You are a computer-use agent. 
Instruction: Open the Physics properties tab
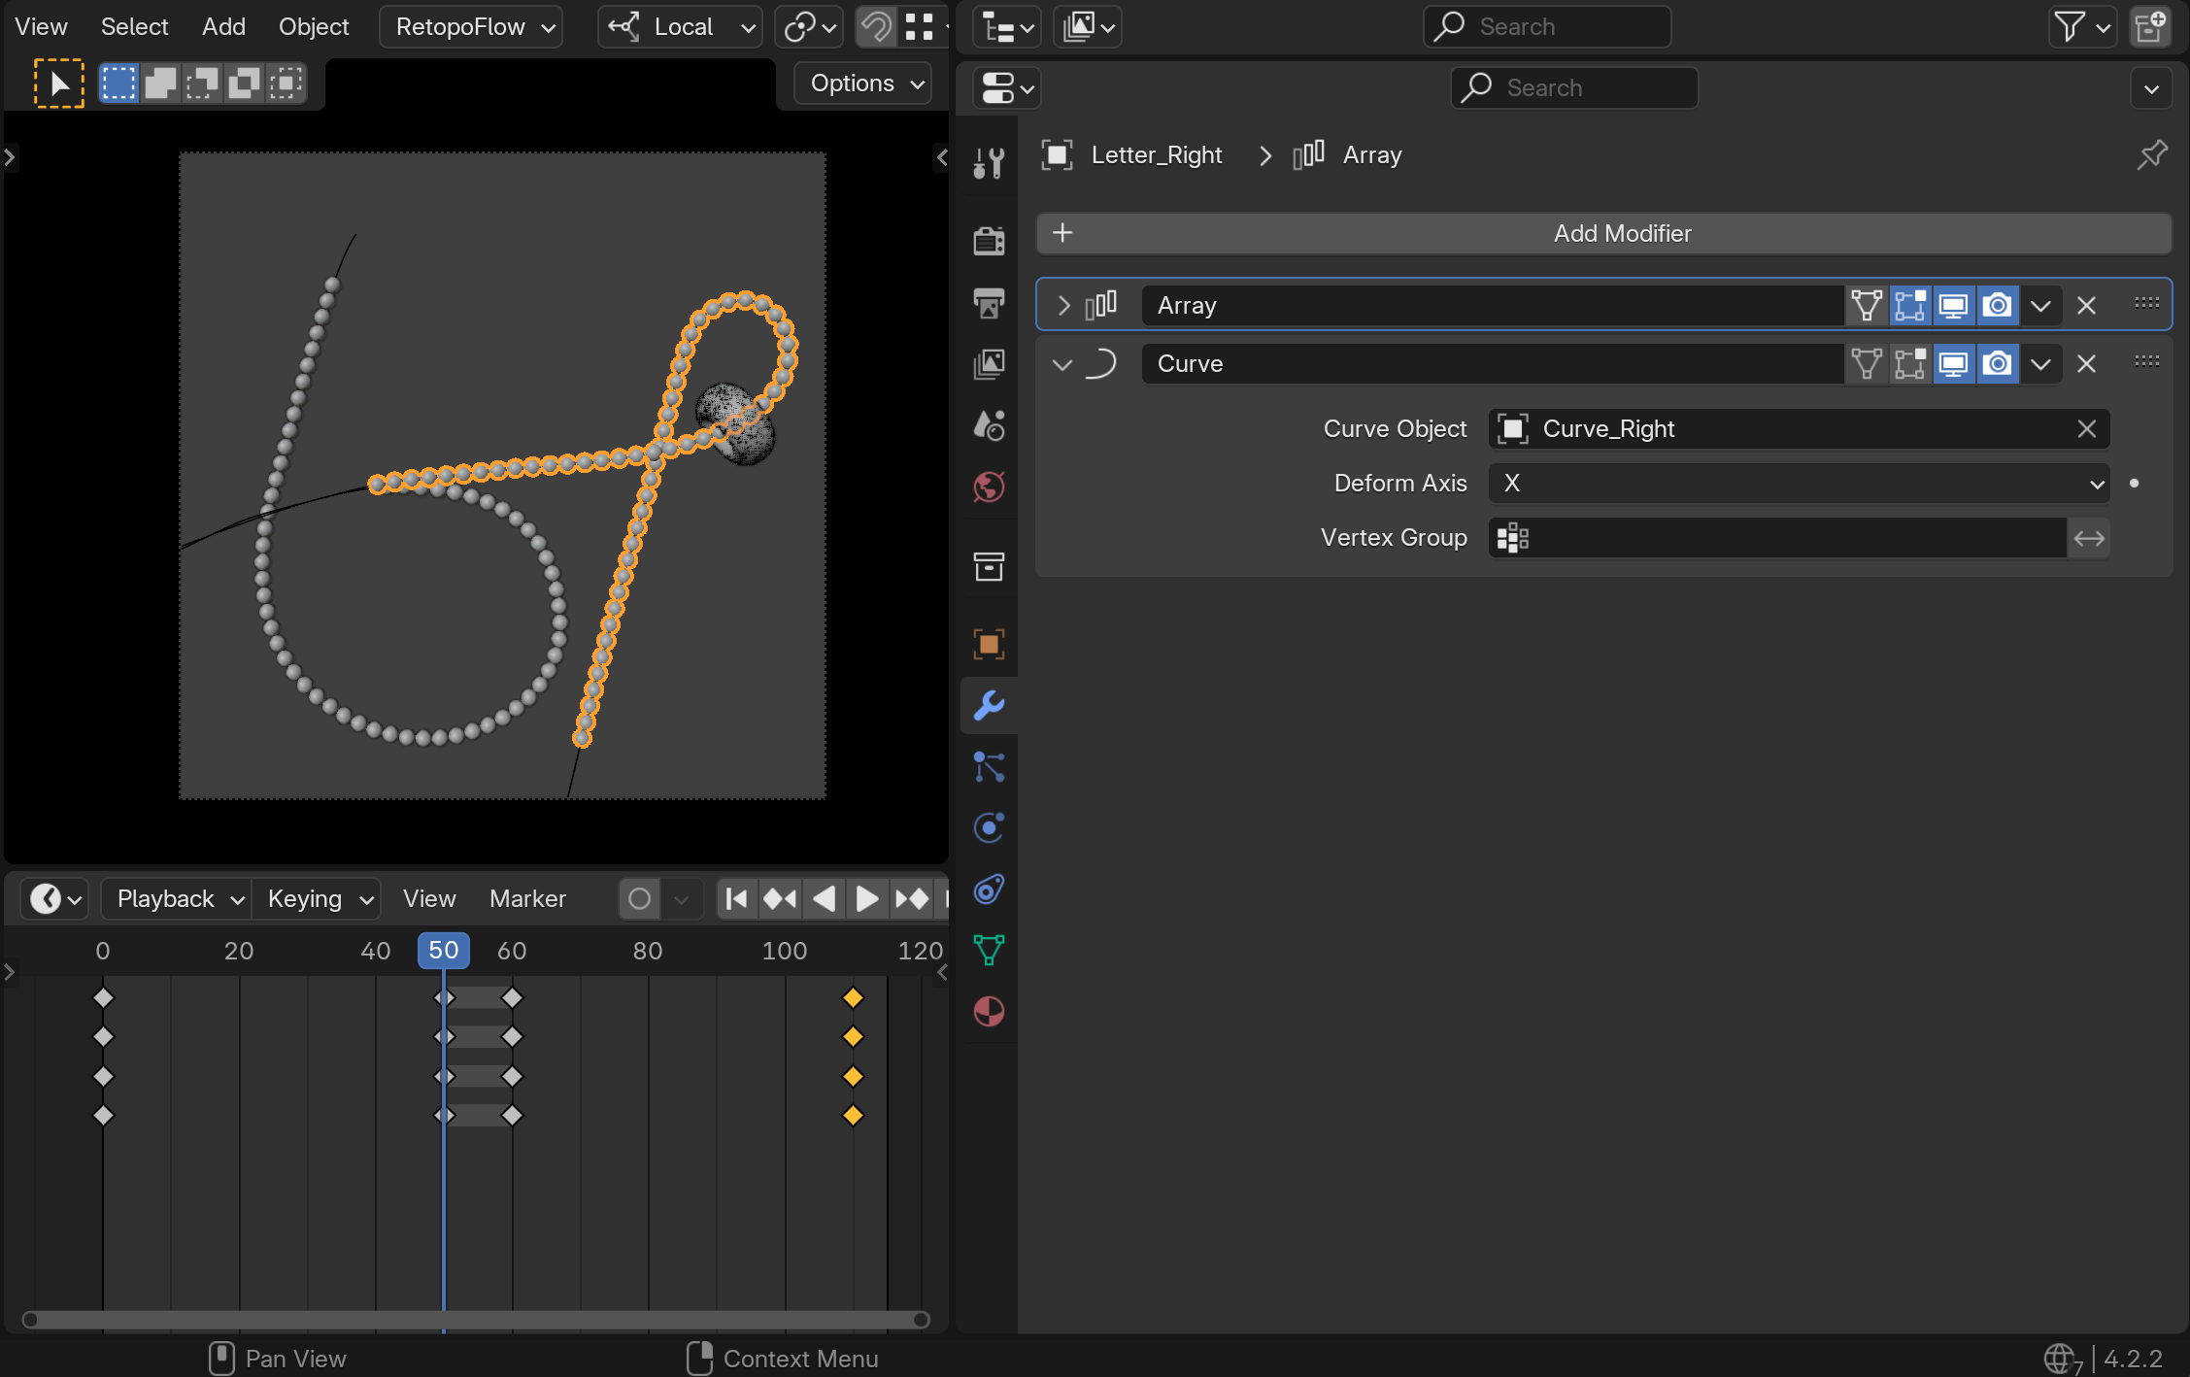coord(989,827)
